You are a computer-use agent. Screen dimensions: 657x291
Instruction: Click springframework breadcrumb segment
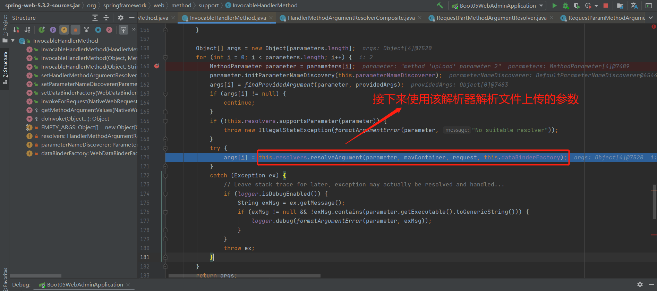(x=125, y=5)
